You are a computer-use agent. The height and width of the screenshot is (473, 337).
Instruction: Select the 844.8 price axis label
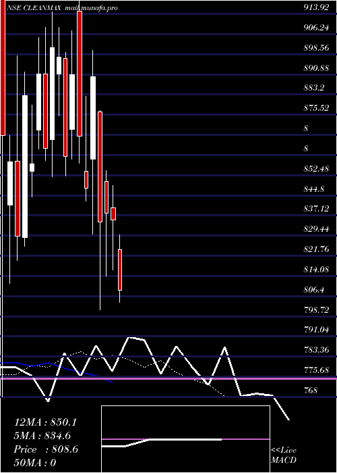(x=313, y=189)
